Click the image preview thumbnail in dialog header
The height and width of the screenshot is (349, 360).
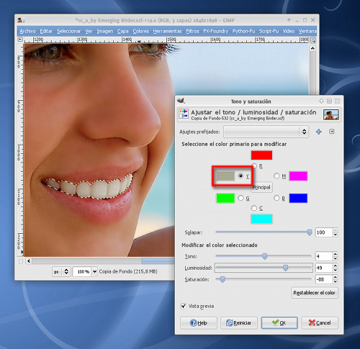tap(331, 114)
